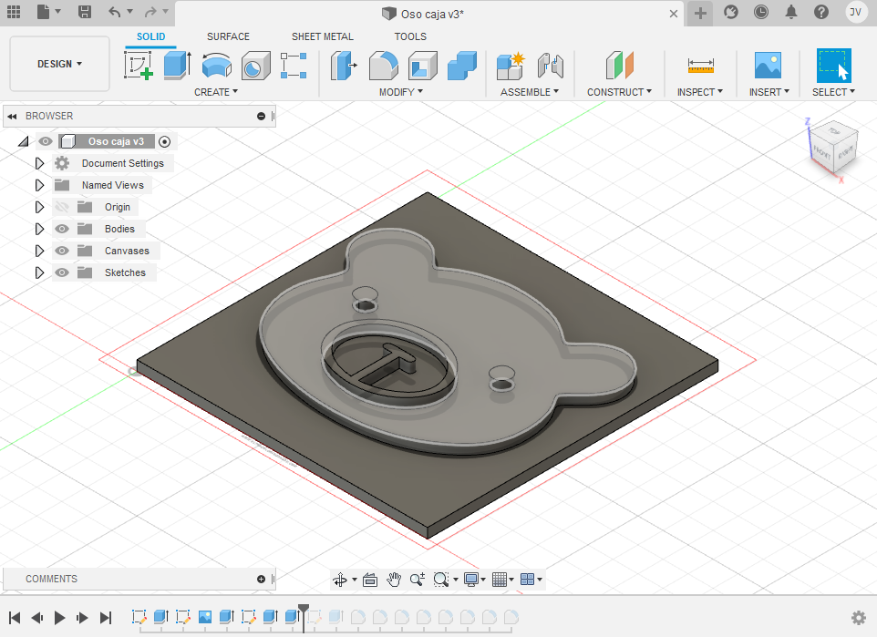Toggle visibility of the Sketches folder

coord(61,272)
